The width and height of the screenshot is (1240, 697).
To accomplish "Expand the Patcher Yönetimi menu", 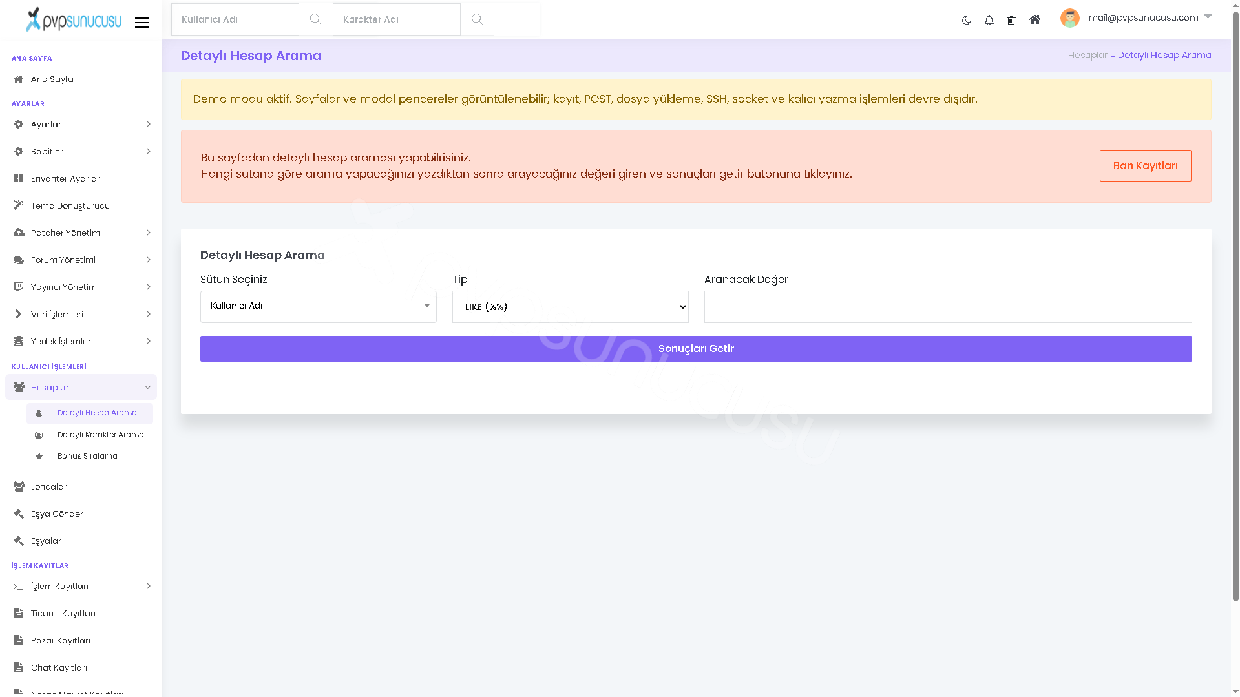I will (81, 233).
